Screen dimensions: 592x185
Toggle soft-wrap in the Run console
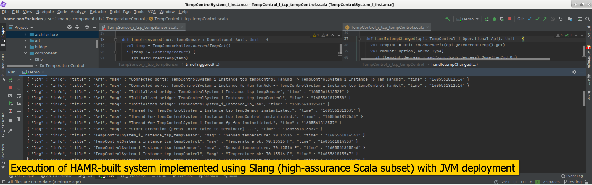pos(19,96)
